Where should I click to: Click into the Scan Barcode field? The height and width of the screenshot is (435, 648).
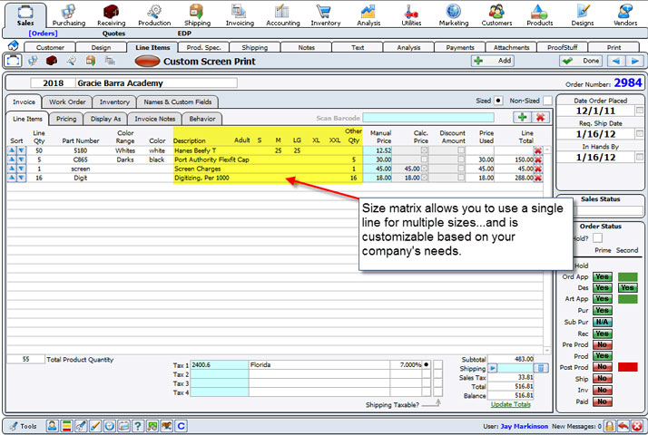[x=428, y=118]
